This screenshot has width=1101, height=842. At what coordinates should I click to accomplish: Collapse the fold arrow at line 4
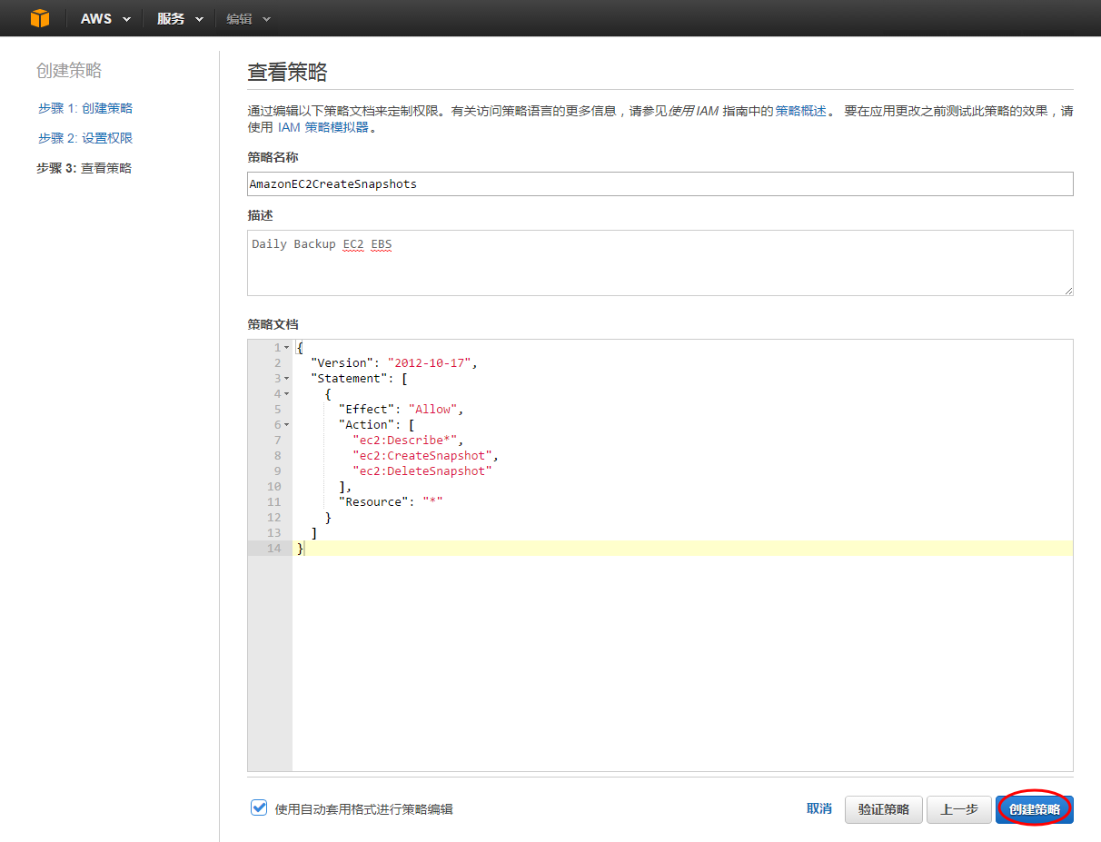287,394
